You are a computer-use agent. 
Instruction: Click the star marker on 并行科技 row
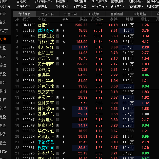[64, 42]
